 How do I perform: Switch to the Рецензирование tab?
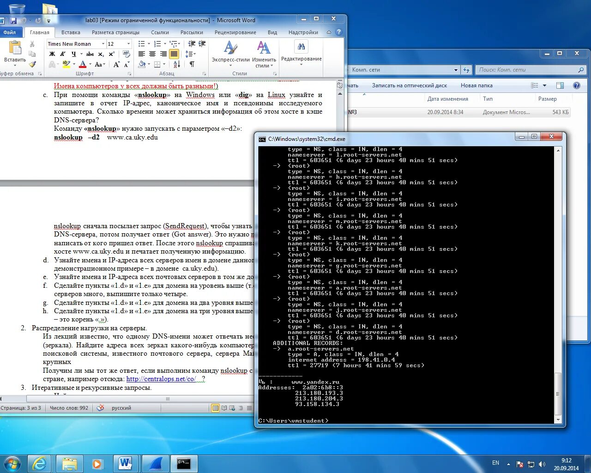point(235,32)
